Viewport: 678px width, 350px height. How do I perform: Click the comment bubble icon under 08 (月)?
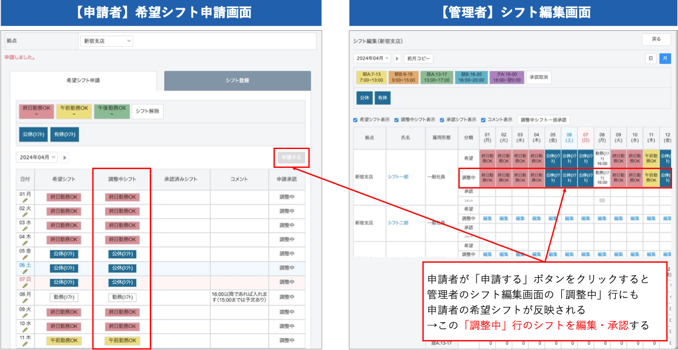click(602, 200)
